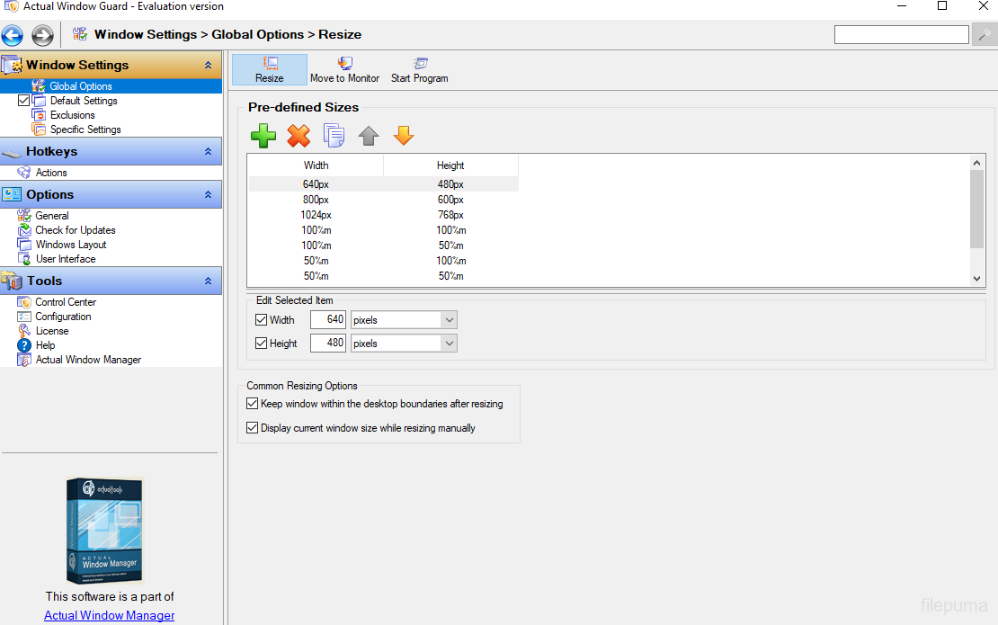
Task: Open the Height units dropdown
Action: click(x=450, y=344)
